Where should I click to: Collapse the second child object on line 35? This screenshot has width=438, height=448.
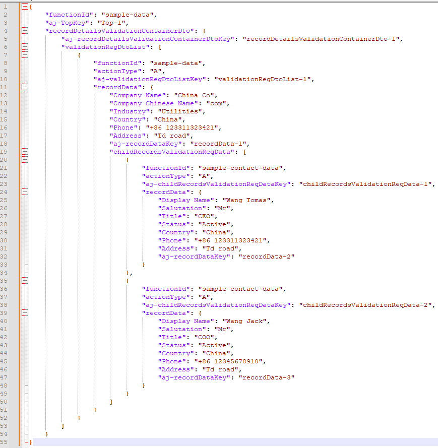[25, 281]
